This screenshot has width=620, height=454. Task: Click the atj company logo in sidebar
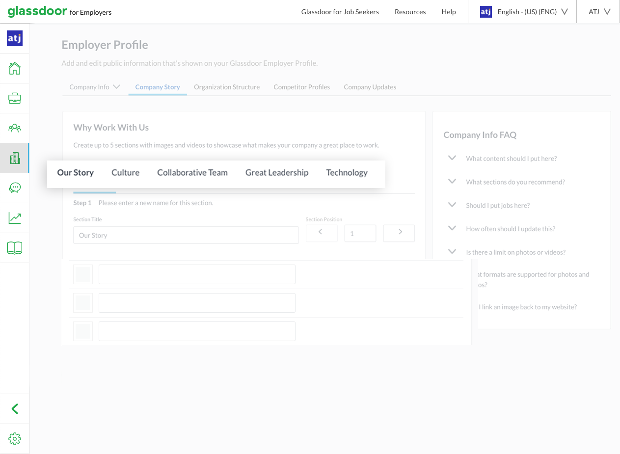[x=15, y=38]
